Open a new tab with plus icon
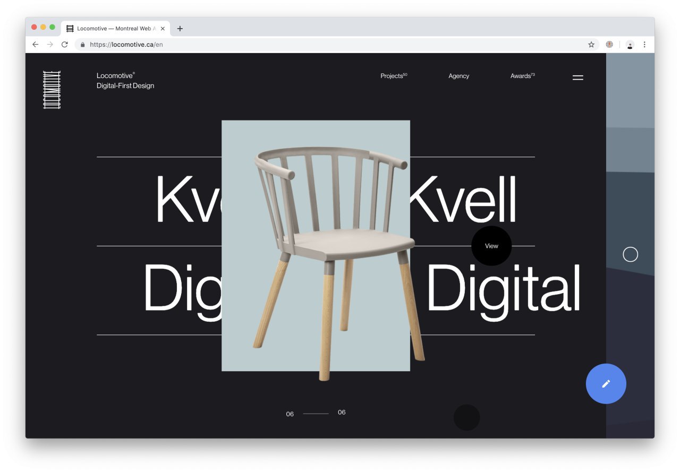Screen dimensions: 680x472 coord(180,29)
